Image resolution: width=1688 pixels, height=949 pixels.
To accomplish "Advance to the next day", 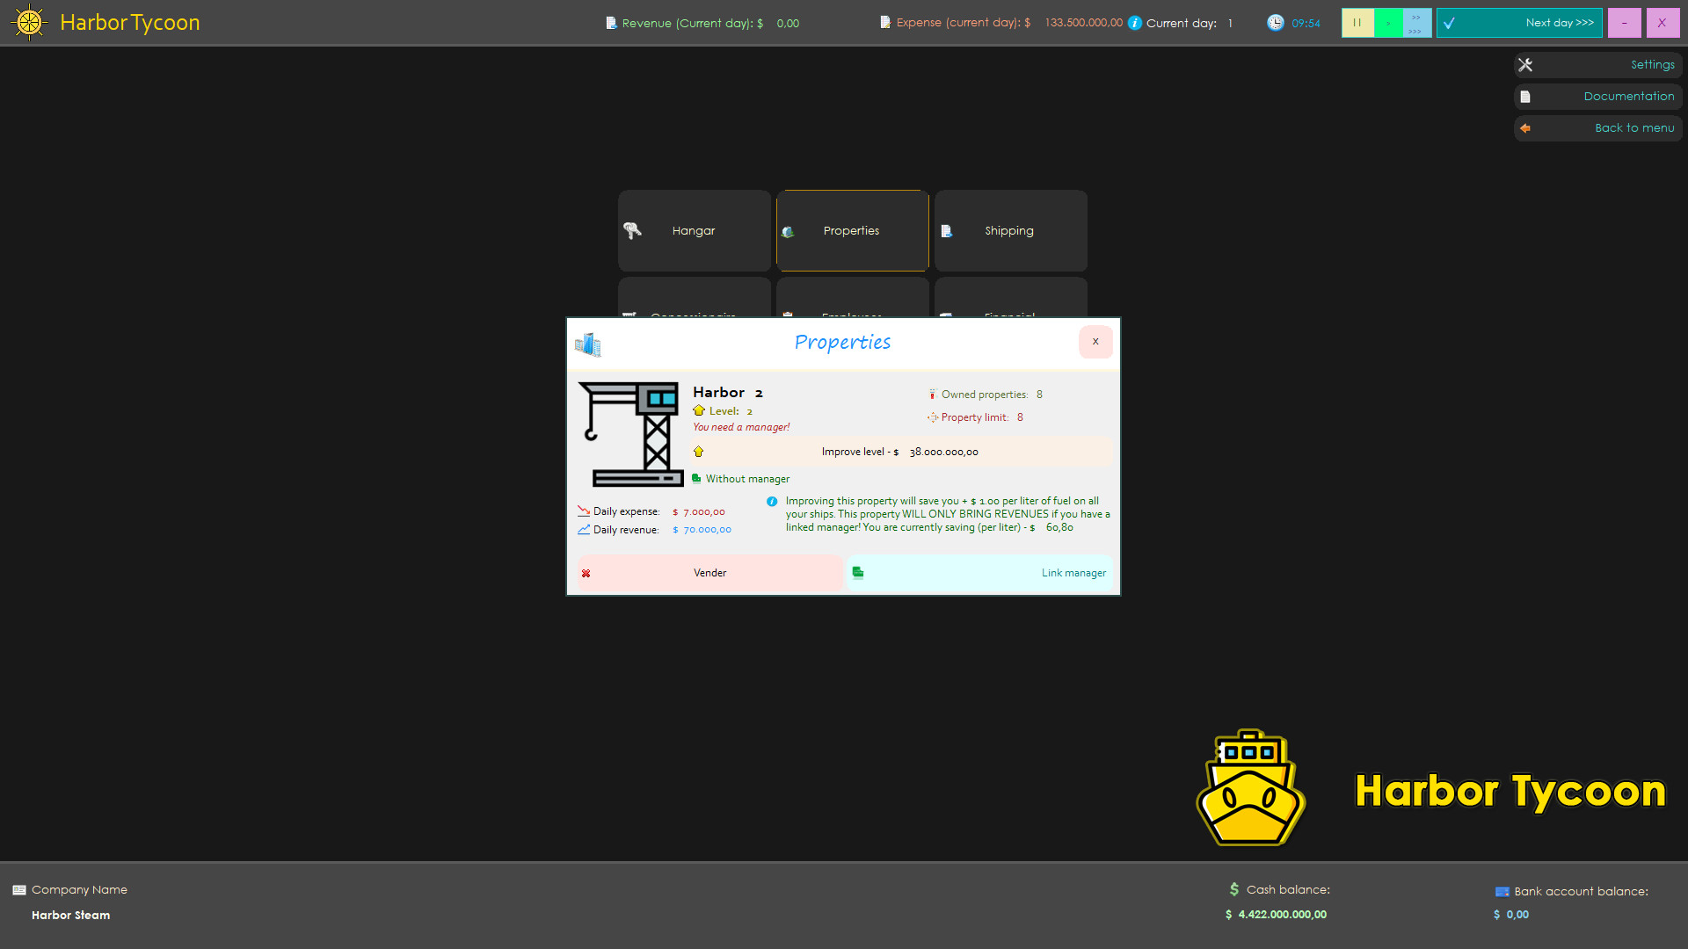I will coord(1519,23).
